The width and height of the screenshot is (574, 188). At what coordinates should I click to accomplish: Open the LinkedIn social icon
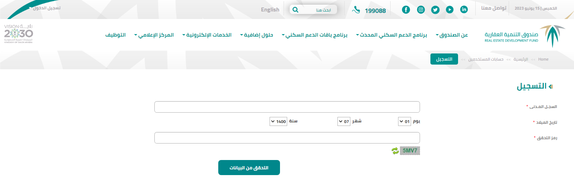[x=464, y=10]
